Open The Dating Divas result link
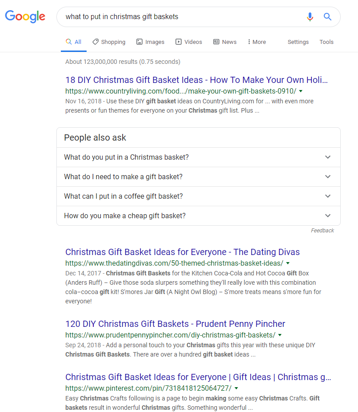The height and width of the screenshot is (412, 358). (182, 252)
